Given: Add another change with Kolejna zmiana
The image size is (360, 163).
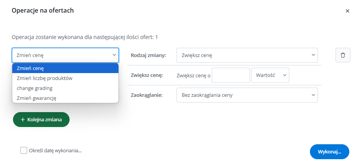Looking at the screenshot, I should point(41,119).
